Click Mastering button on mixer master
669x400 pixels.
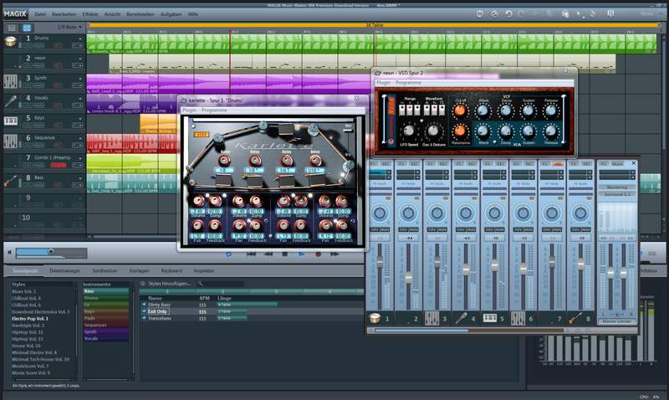click(x=617, y=187)
